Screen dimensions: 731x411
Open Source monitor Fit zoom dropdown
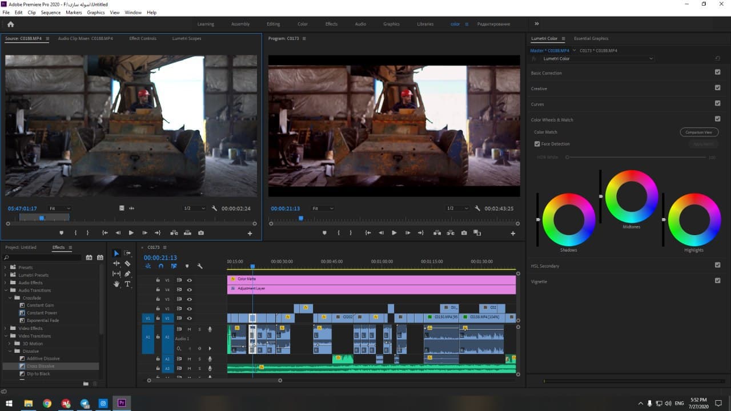(x=59, y=208)
